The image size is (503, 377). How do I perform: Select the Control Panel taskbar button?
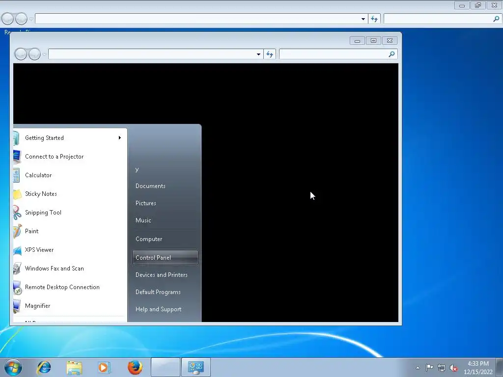(196, 367)
